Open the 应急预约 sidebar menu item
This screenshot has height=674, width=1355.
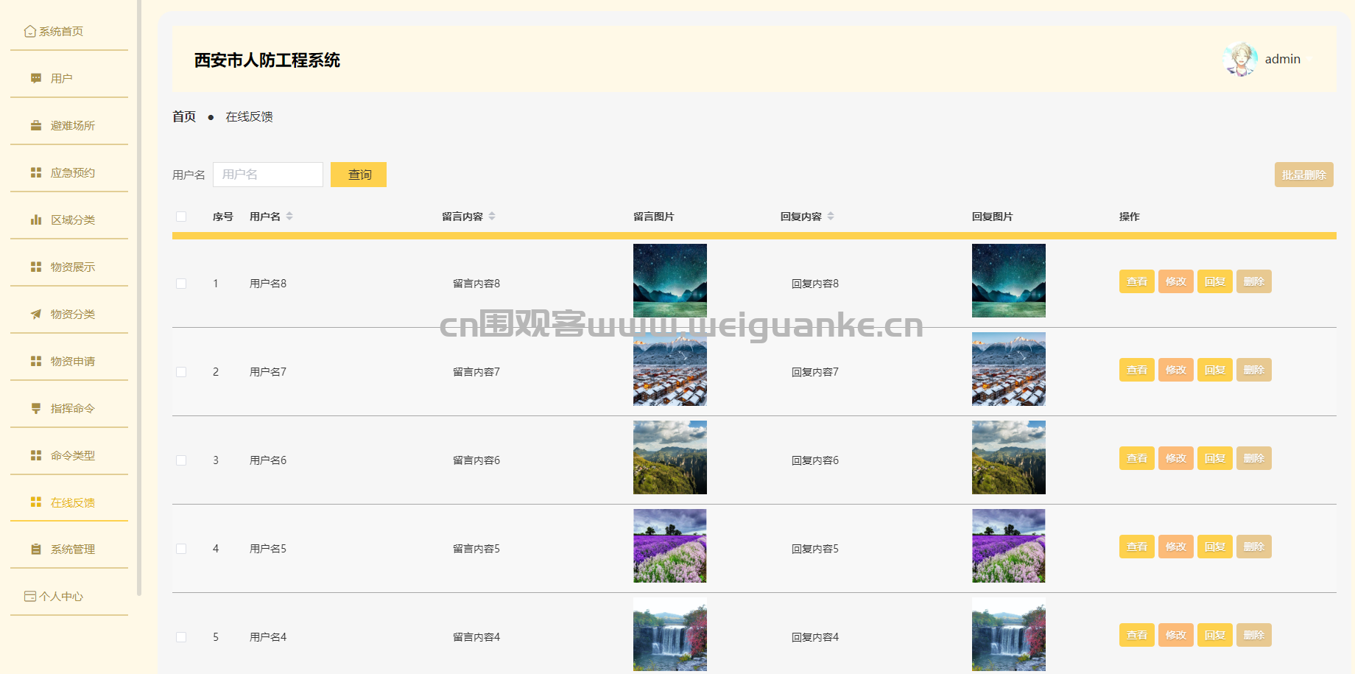(x=72, y=172)
